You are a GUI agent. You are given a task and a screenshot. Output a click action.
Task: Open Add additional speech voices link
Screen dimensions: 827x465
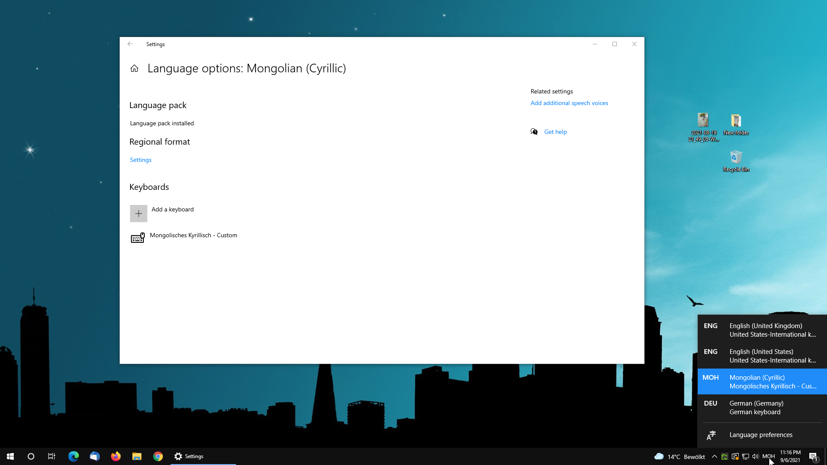point(569,103)
